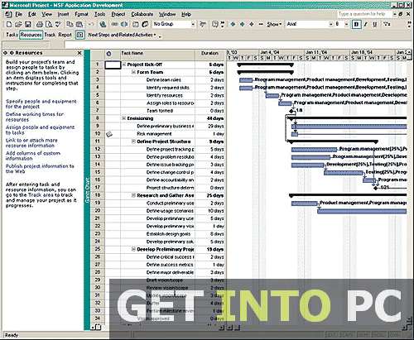Run the Spelling check icon
This screenshot has height=340, width=414.
(x=58, y=24)
